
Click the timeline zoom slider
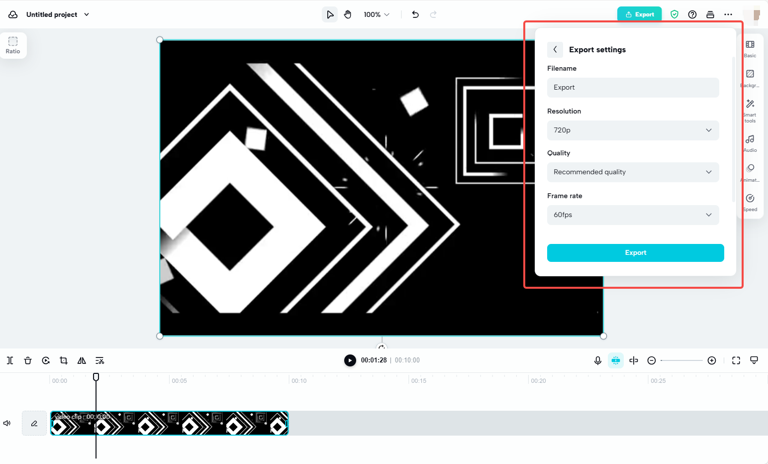[681, 360]
